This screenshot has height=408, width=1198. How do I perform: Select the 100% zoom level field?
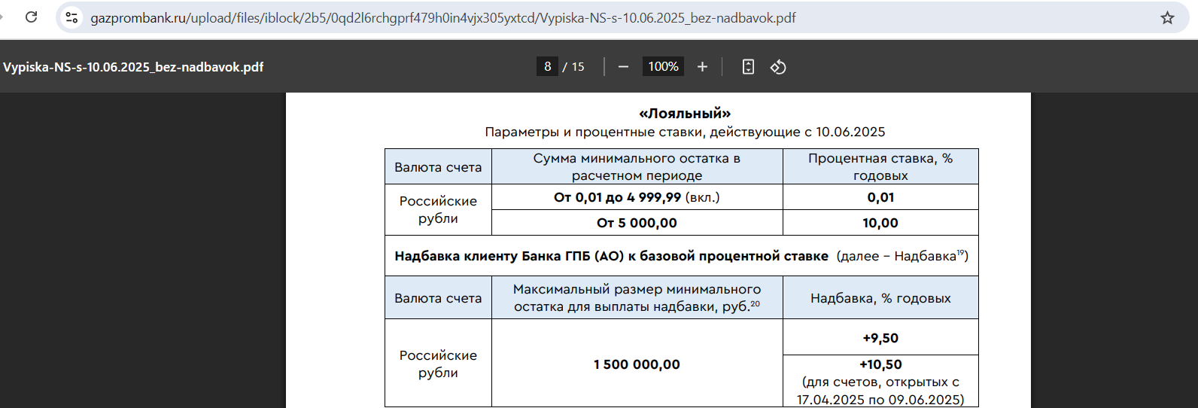point(663,66)
